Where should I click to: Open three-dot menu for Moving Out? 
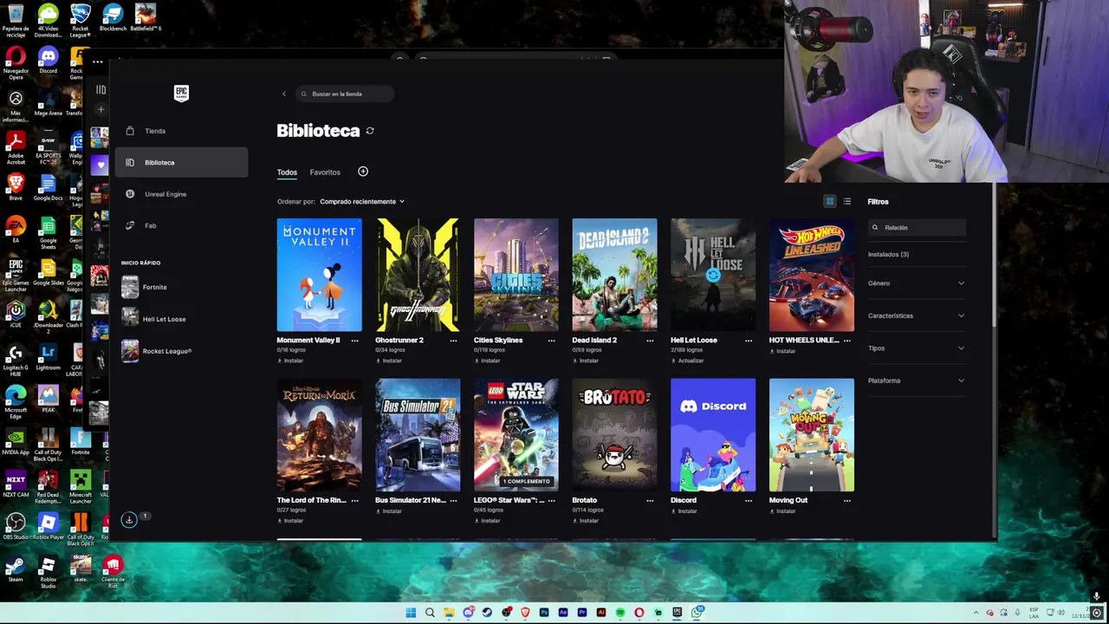click(x=846, y=500)
